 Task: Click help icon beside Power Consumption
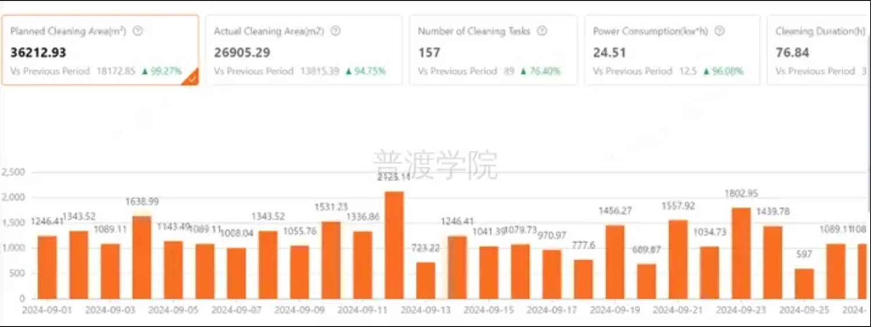(719, 31)
